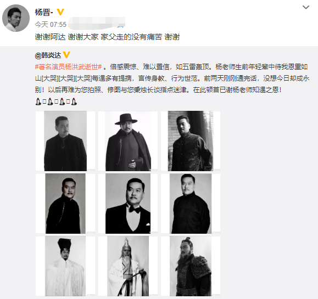Viewport: 318px width, 299px height.
Task: Click the last candle emoji
Action: 74,101
